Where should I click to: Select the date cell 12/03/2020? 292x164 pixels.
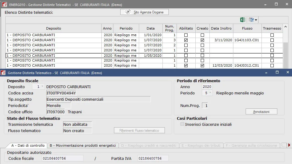pos(221,65)
